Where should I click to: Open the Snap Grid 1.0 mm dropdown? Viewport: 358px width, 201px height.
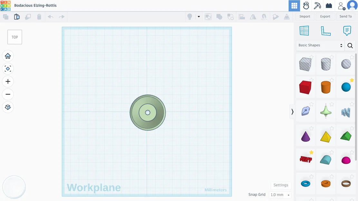pyautogui.click(x=280, y=195)
